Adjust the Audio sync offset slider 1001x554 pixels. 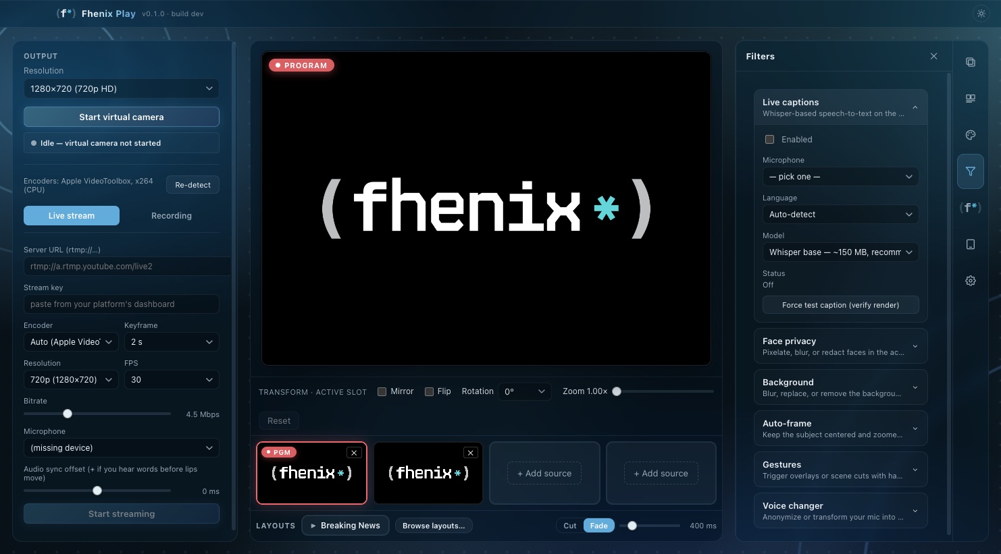(x=99, y=491)
